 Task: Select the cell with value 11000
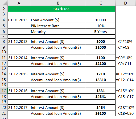pos(101,47)
